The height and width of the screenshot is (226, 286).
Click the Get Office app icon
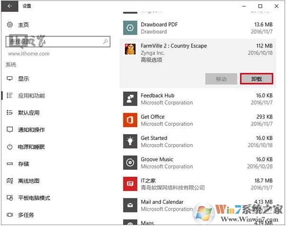[x=130, y=120]
